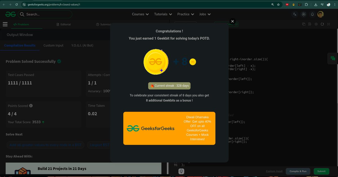Open 'Add all greater values to every node' problem

(45, 145)
